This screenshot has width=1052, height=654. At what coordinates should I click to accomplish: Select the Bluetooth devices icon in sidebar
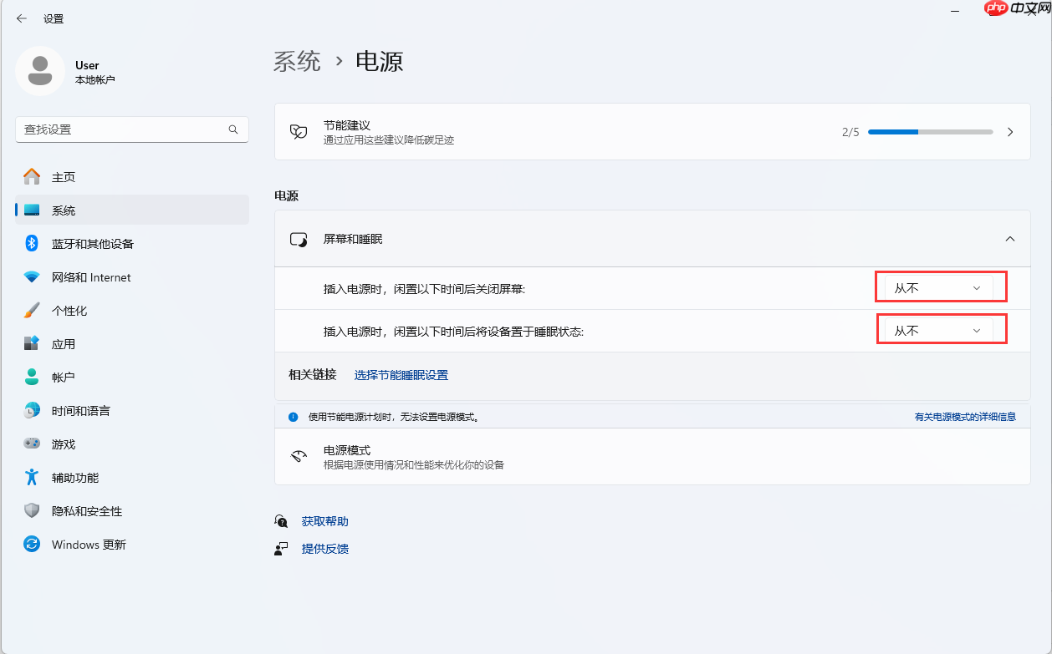[31, 243]
